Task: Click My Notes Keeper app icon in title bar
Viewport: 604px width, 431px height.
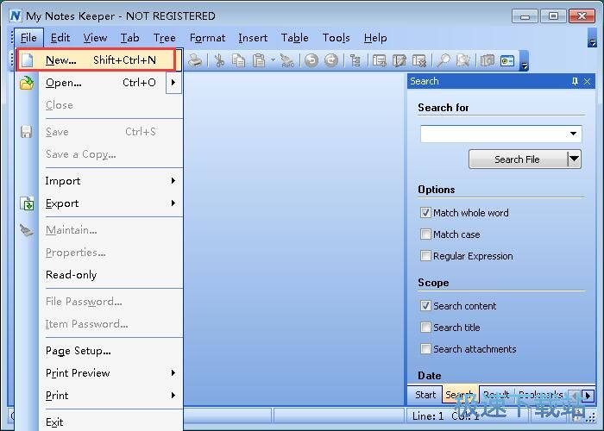Action: (x=15, y=16)
